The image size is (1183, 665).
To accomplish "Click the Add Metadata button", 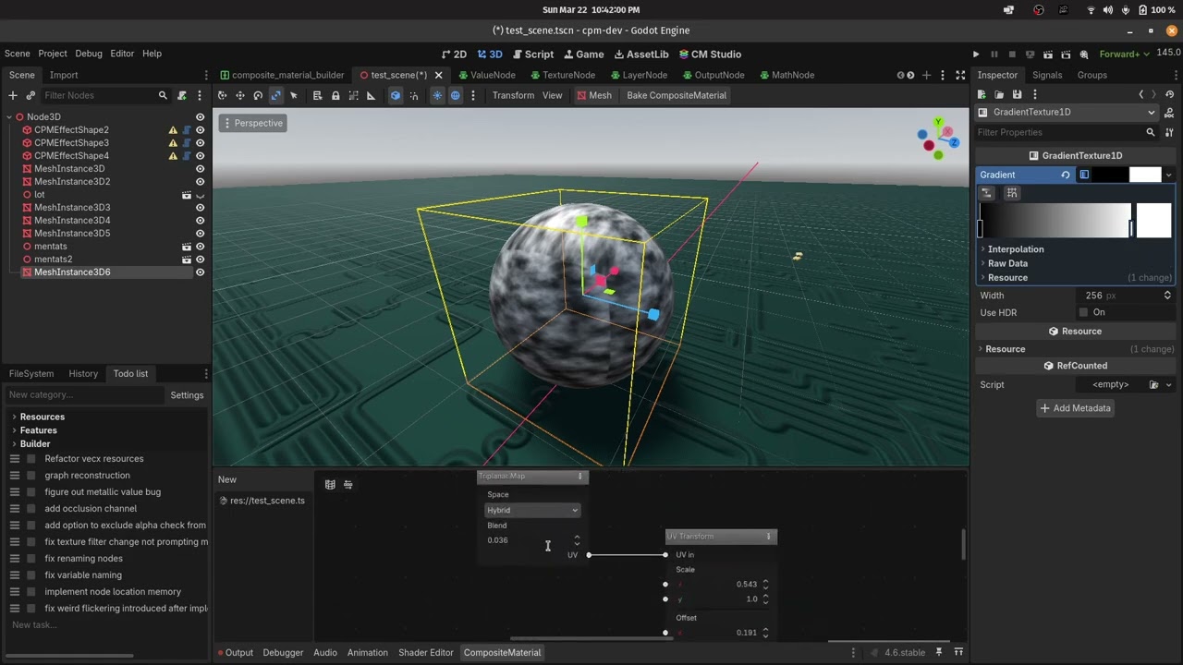I will click(x=1075, y=408).
